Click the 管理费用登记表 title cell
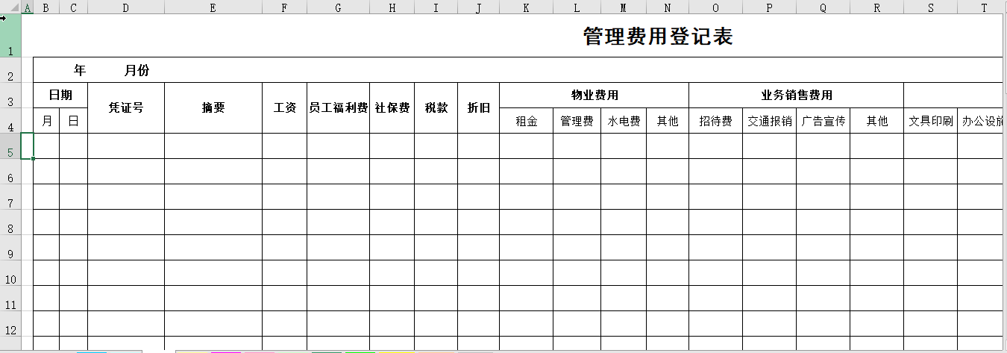1007x353 pixels. [657, 37]
